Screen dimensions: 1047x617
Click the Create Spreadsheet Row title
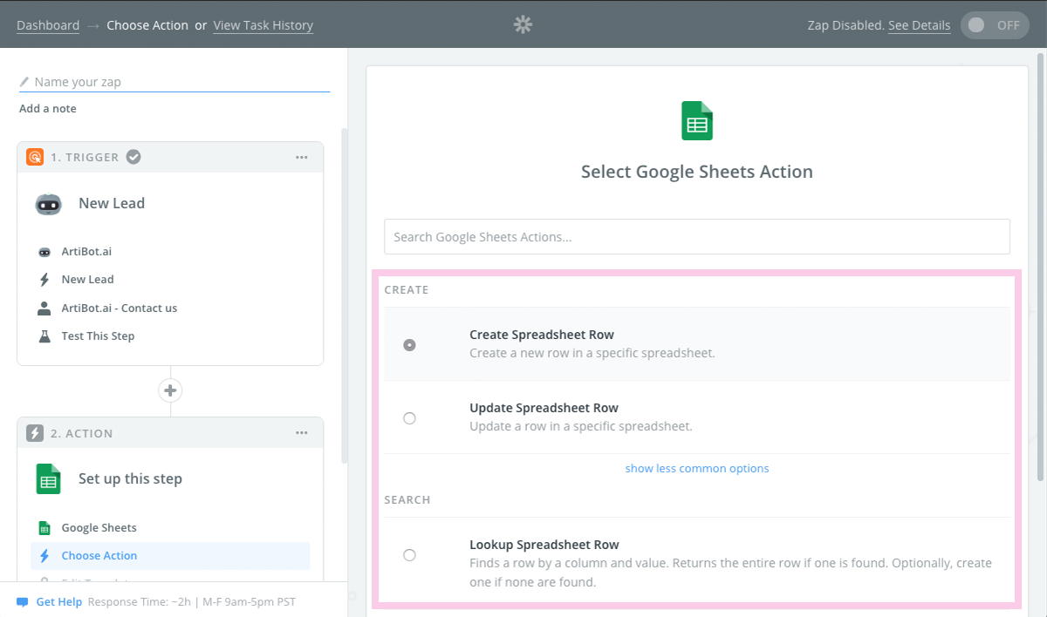(542, 335)
